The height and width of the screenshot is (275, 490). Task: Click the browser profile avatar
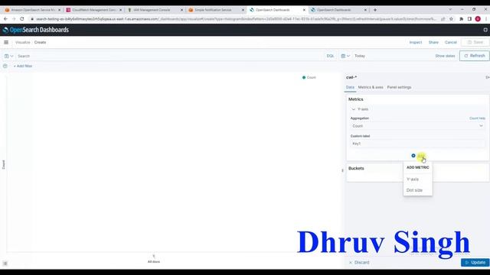pos(478,19)
